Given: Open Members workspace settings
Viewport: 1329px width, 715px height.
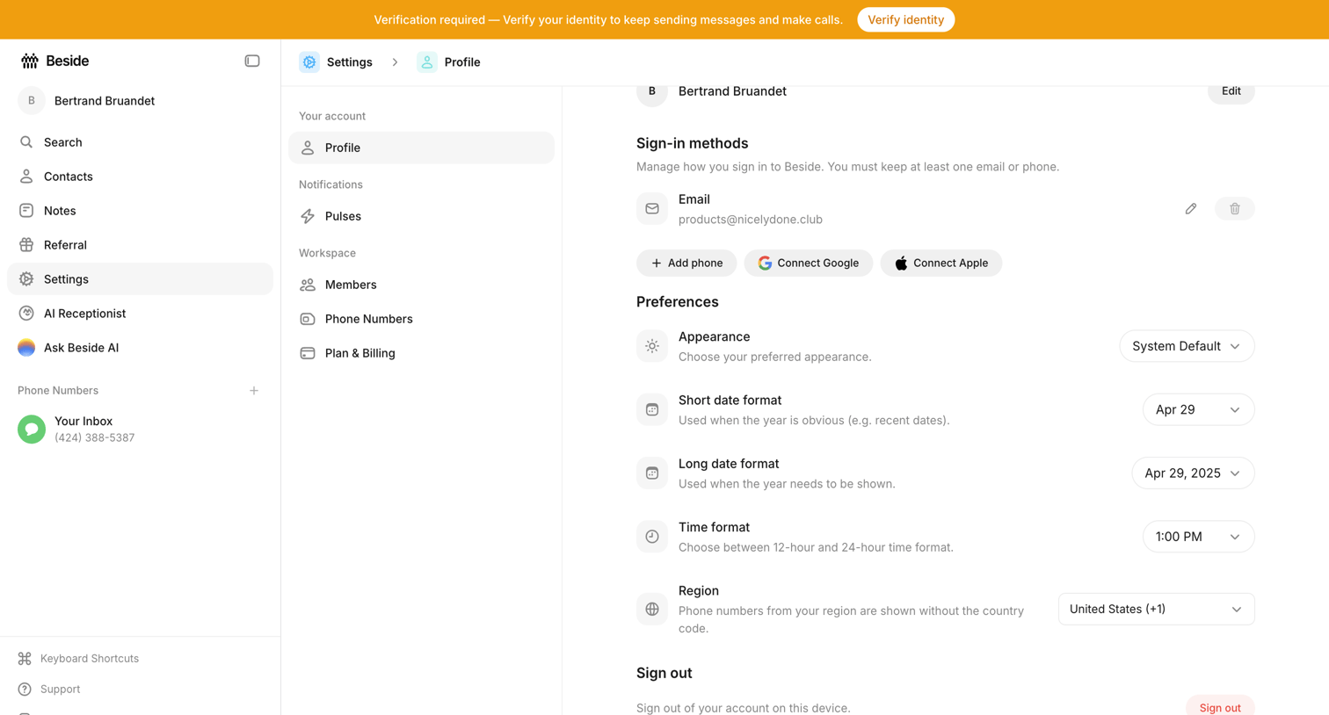Looking at the screenshot, I should point(421,285).
